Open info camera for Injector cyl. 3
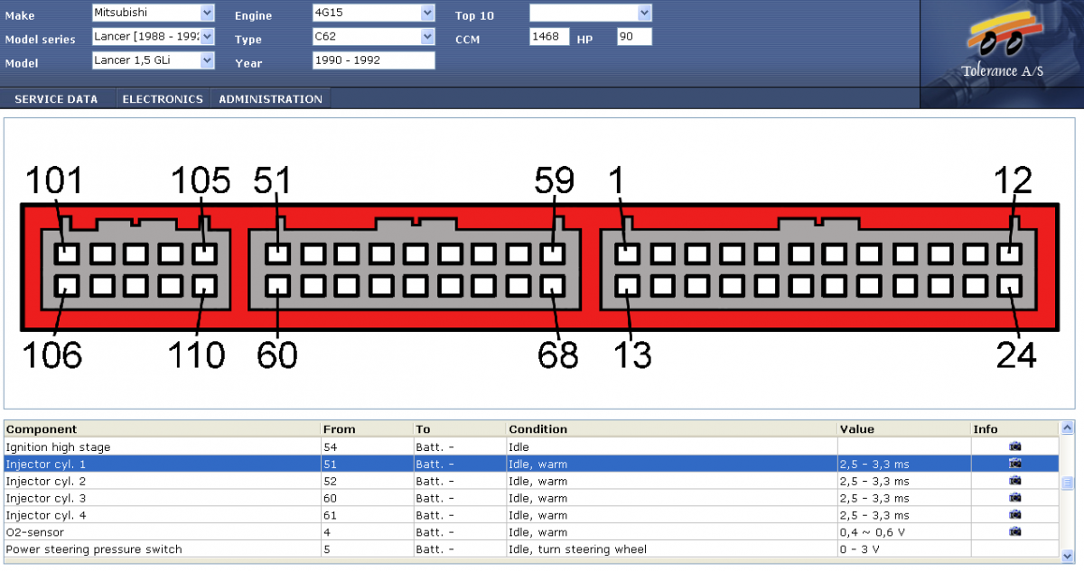 tap(1015, 498)
